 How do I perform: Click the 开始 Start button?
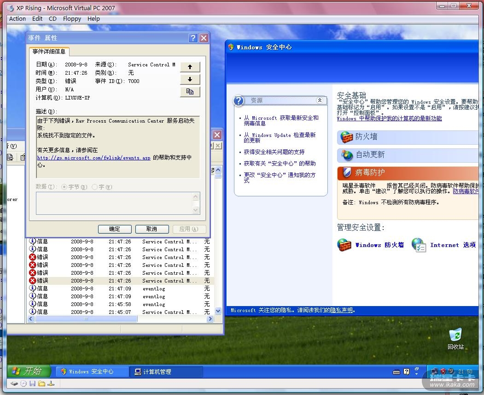[x=28, y=371]
